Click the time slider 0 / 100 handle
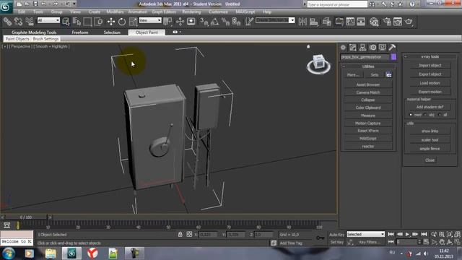Screen dimensions: 462x260 26,217
